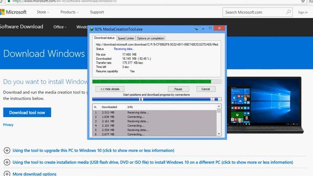This screenshot has height=176, width=313.
Task: Click the tray arrow icon in the download dialog title bar
Action: tap(197, 29)
